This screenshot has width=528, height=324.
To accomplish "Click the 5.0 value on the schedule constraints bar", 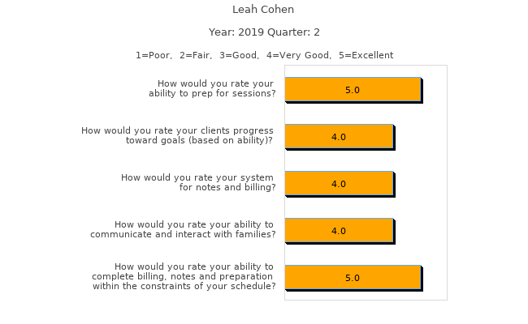I will click(x=353, y=278).
